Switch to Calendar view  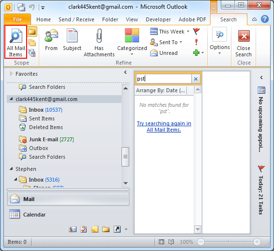68,215
